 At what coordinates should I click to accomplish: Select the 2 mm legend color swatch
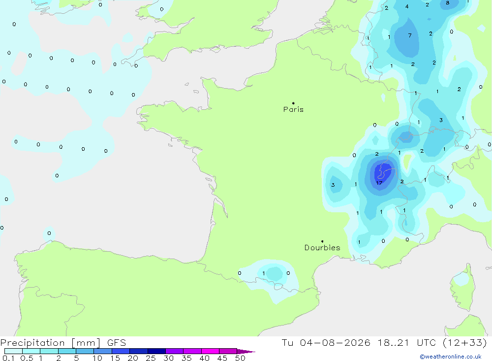point(67,351)
